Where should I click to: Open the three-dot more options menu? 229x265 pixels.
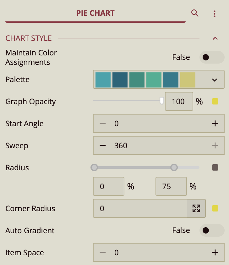[215, 14]
